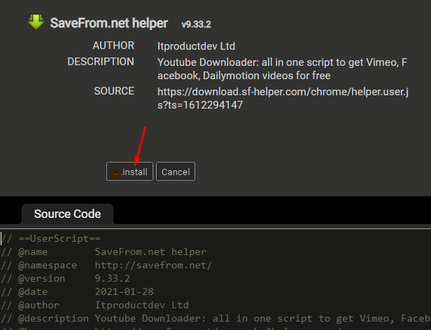Image resolution: width=431 pixels, height=330 pixels.
Task: Open the Source Code tab
Action: 67,214
